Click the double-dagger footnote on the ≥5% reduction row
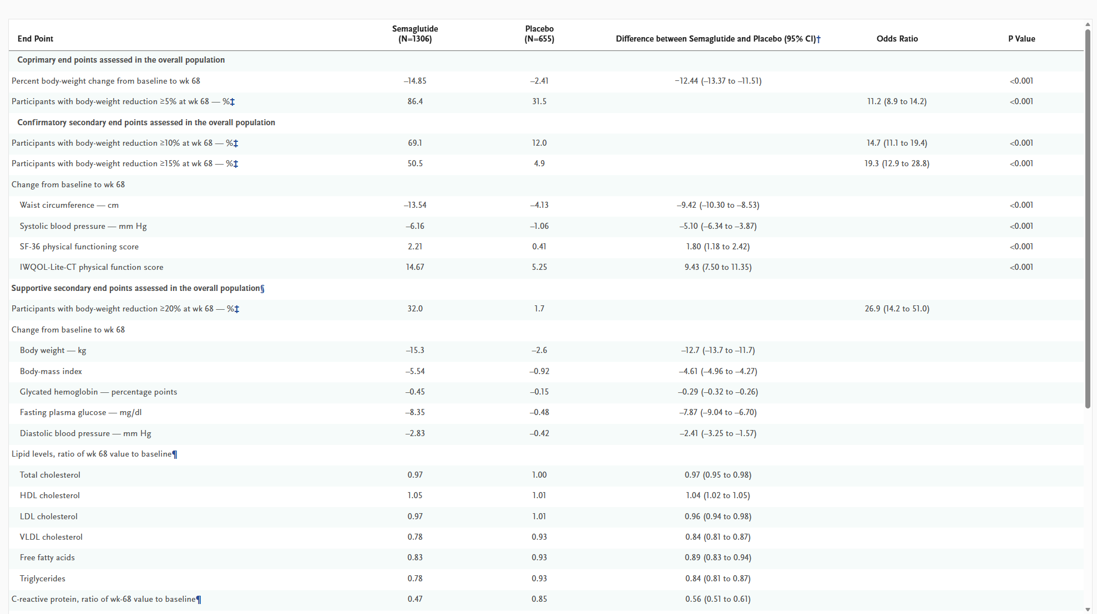This screenshot has height=614, width=1097. coord(234,101)
